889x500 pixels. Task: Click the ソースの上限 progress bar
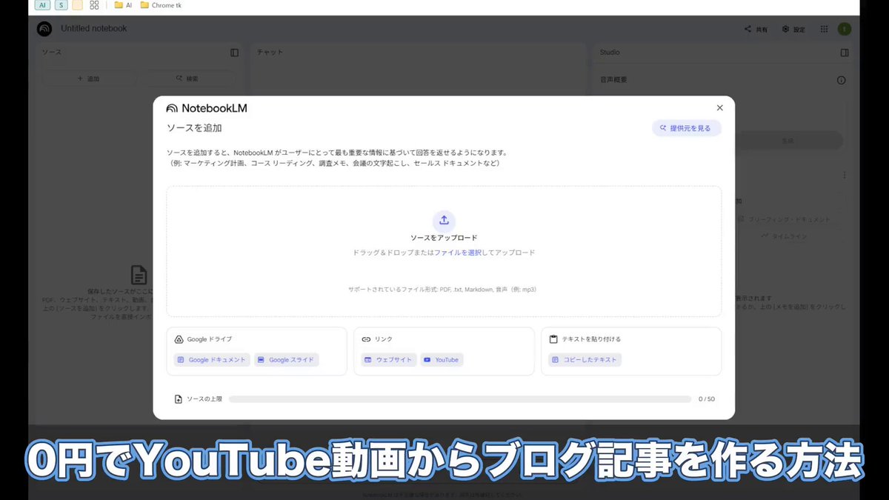(460, 399)
